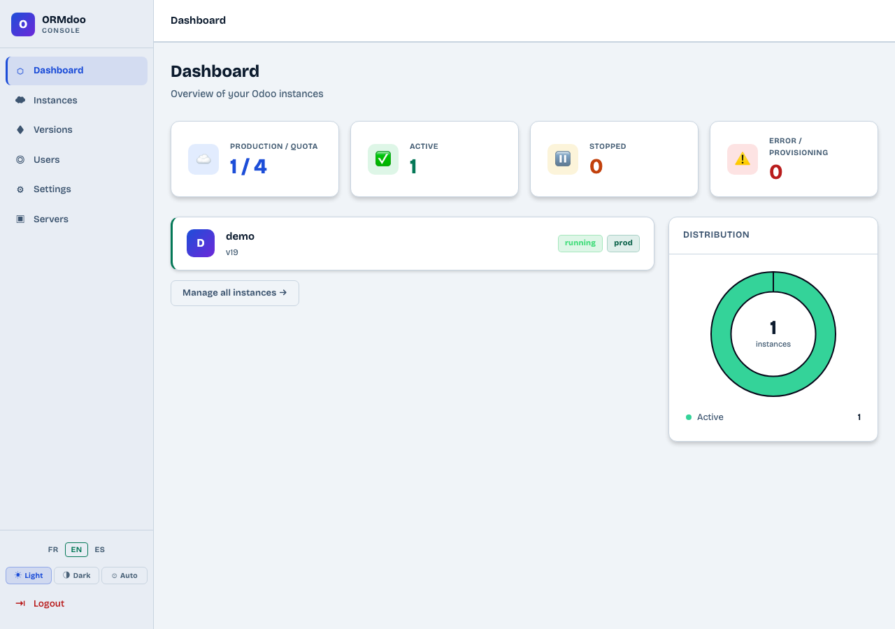The image size is (895, 629).
Task: Go to Servers page
Action: point(77,219)
